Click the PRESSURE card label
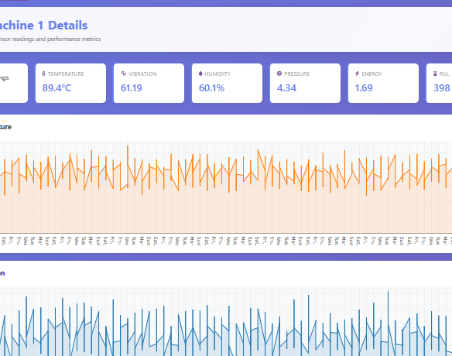 click(x=297, y=74)
